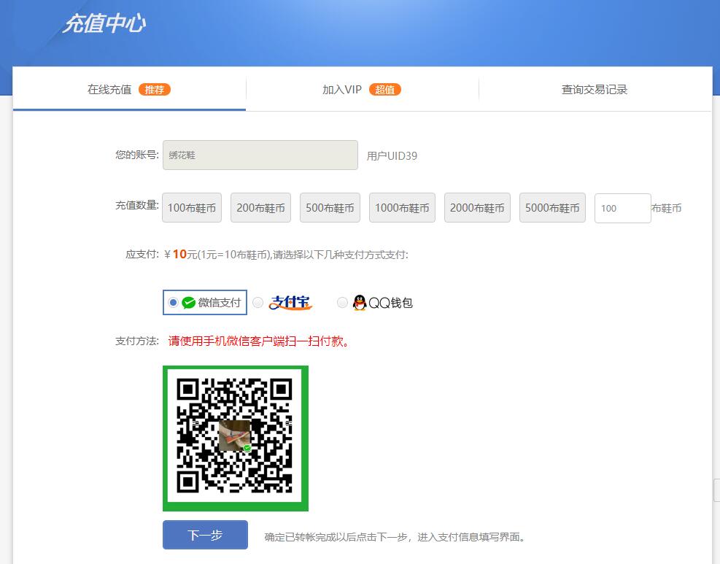Viewport: 720px width, 564px height.
Task: Click the 微信支付 label text
Action: 220,303
